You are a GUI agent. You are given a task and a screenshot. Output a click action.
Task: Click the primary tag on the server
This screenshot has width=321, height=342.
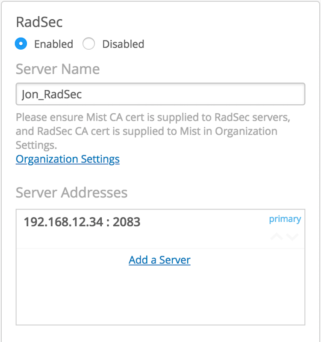coord(285,219)
